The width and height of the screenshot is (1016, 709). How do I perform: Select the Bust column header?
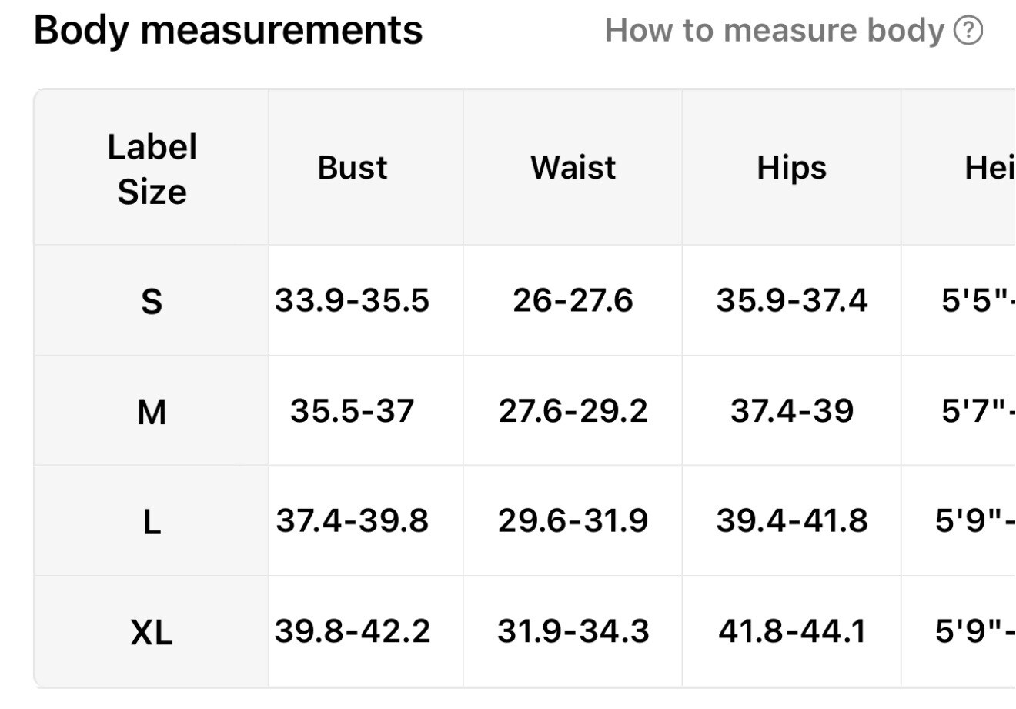[x=353, y=167]
